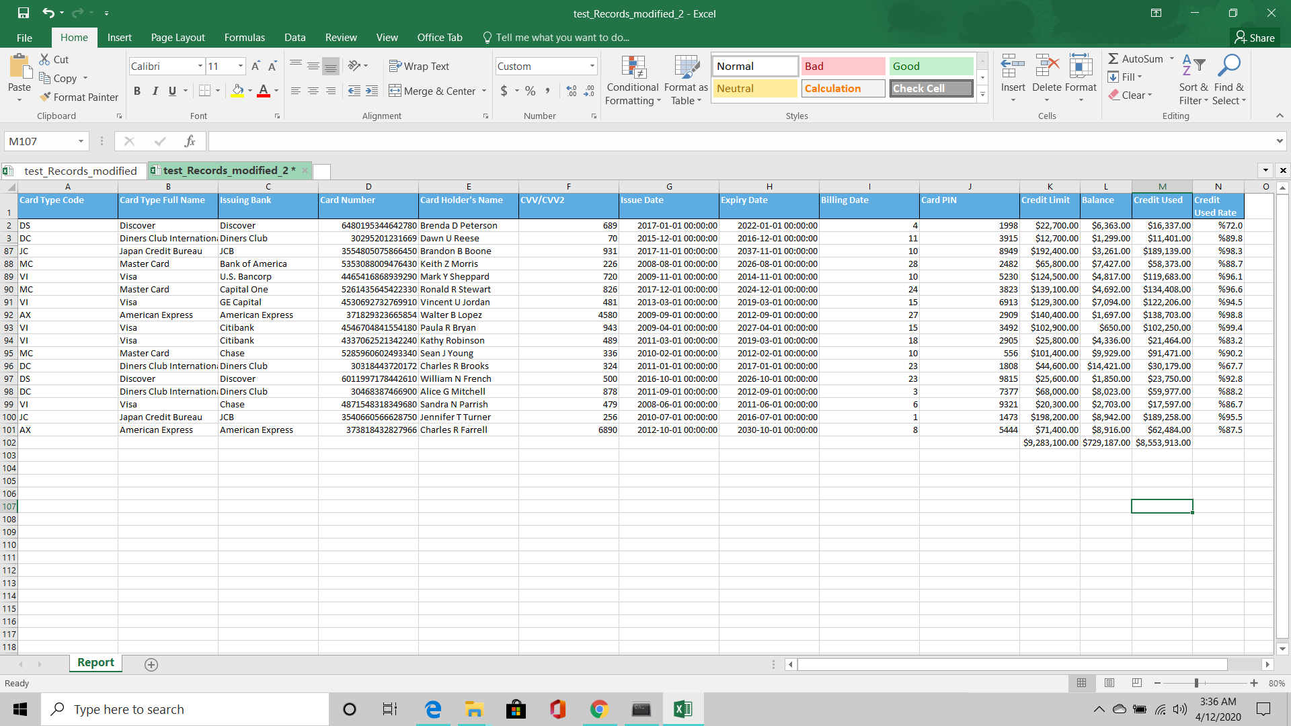
Task: Click the Insert Function fx icon
Action: pos(190,141)
